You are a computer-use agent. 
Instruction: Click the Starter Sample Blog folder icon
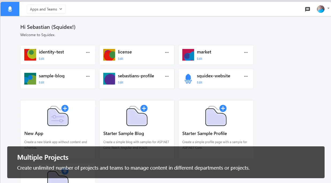click(137, 116)
